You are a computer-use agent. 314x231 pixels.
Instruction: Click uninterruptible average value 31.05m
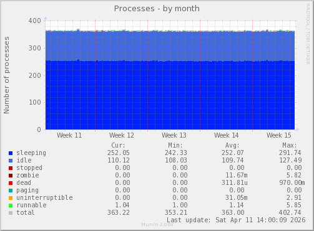tap(237, 198)
